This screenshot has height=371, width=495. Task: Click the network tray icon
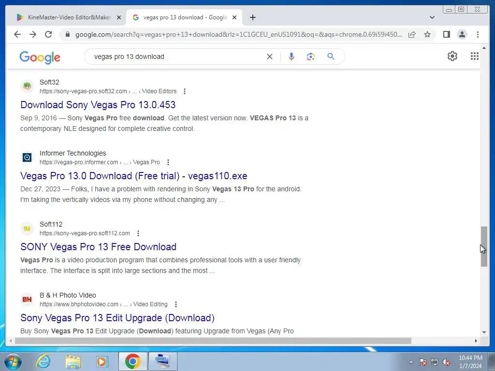pos(435,362)
